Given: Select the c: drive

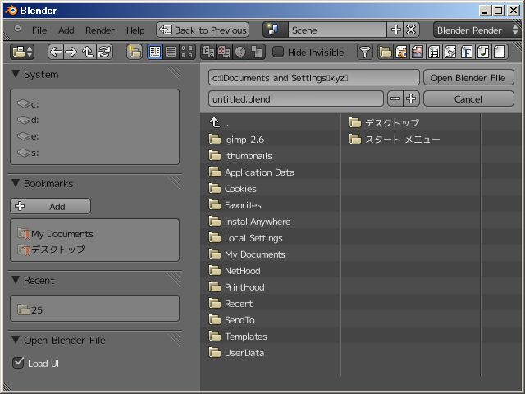Looking at the screenshot, I should (x=28, y=104).
